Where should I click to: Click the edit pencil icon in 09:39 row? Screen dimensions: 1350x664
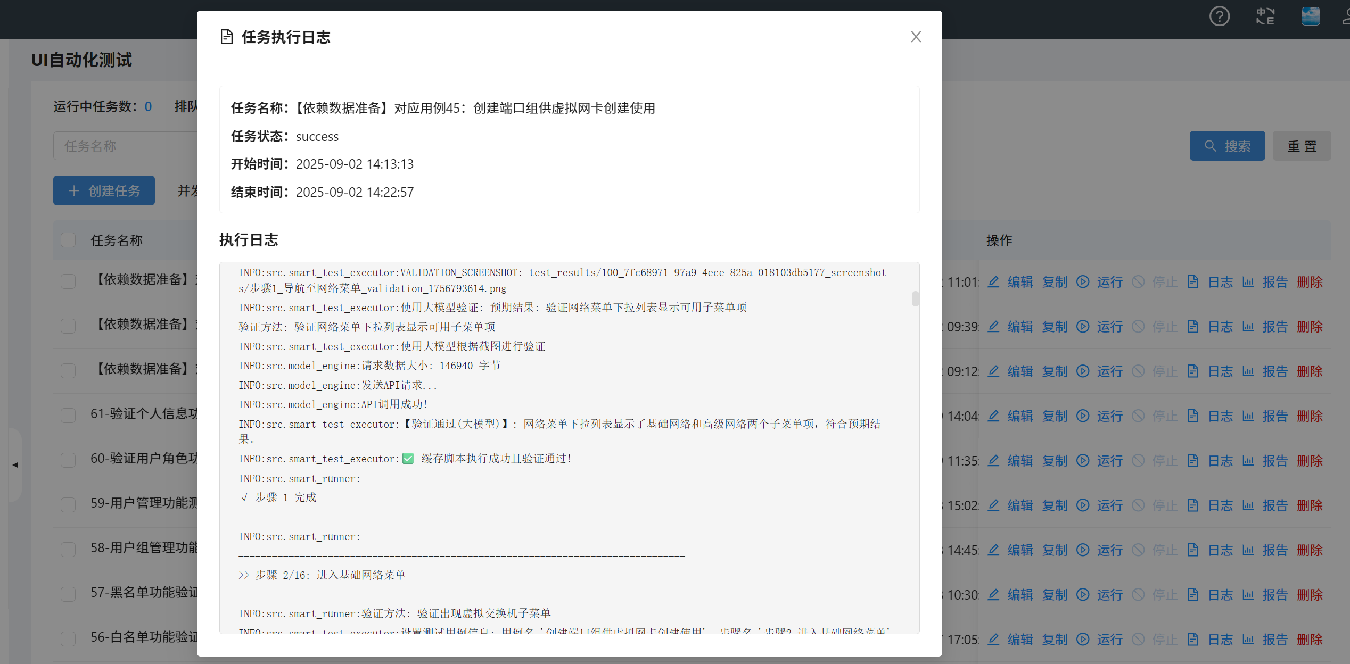tap(993, 327)
